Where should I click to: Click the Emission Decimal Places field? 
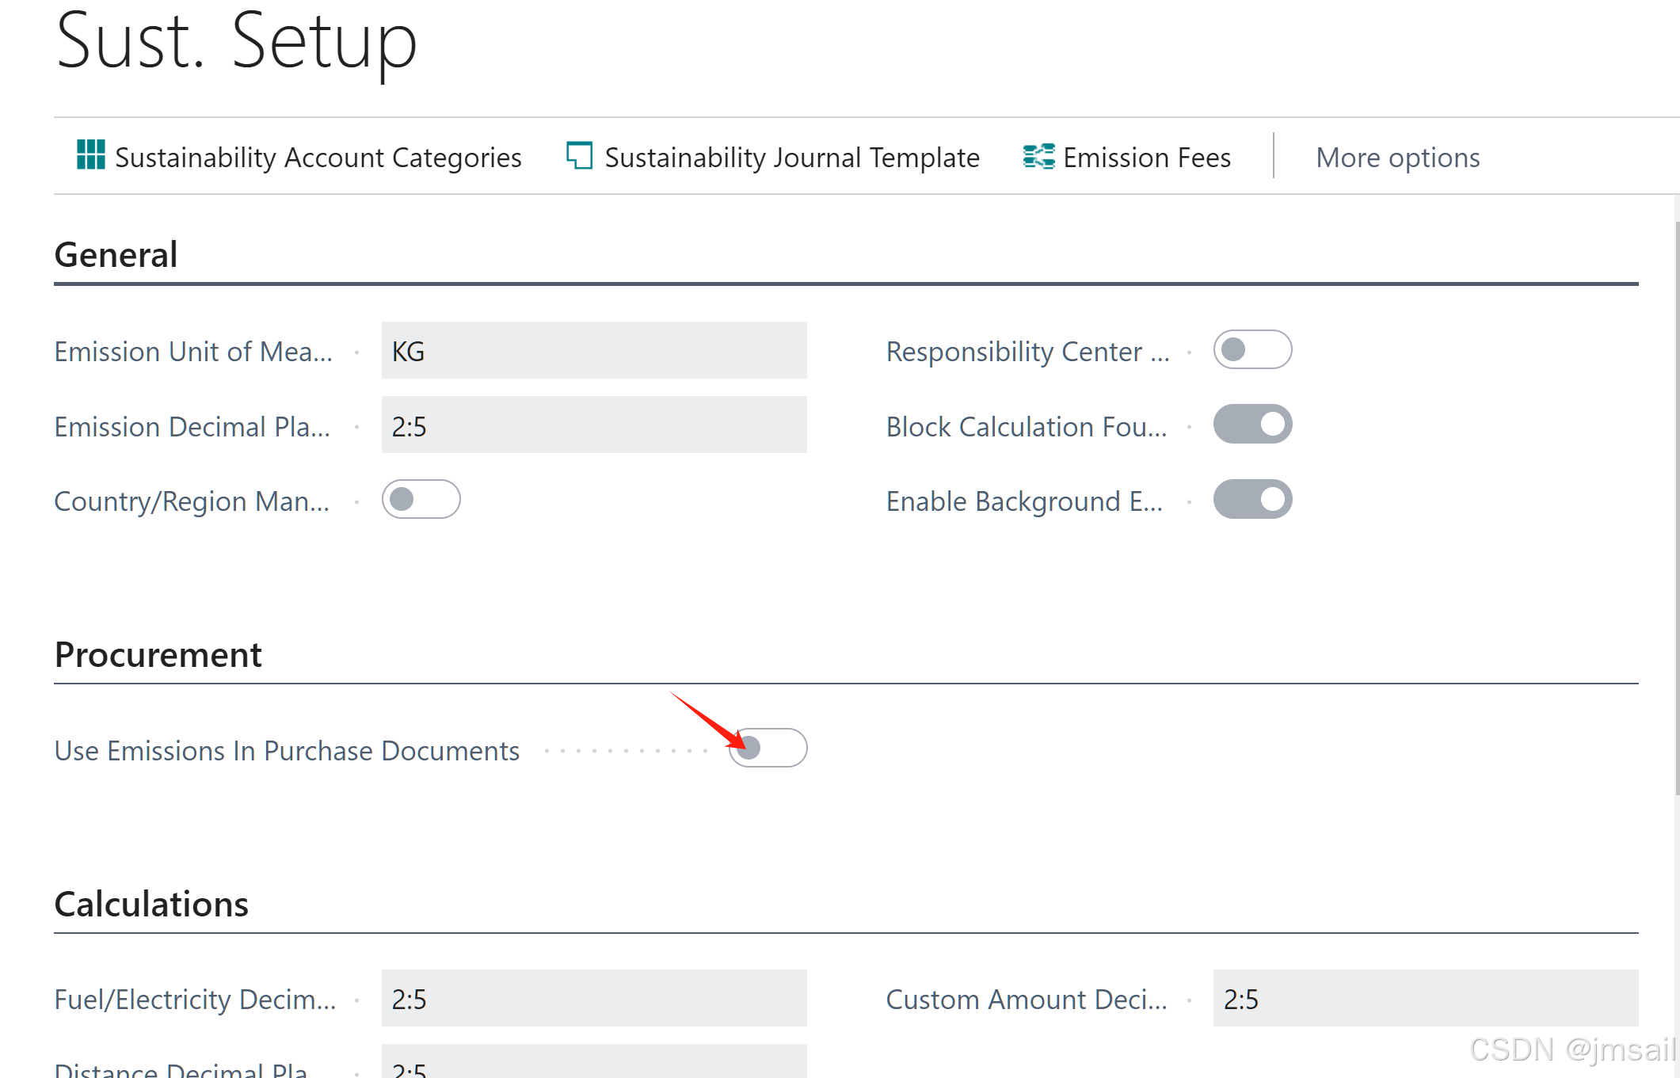[594, 425]
